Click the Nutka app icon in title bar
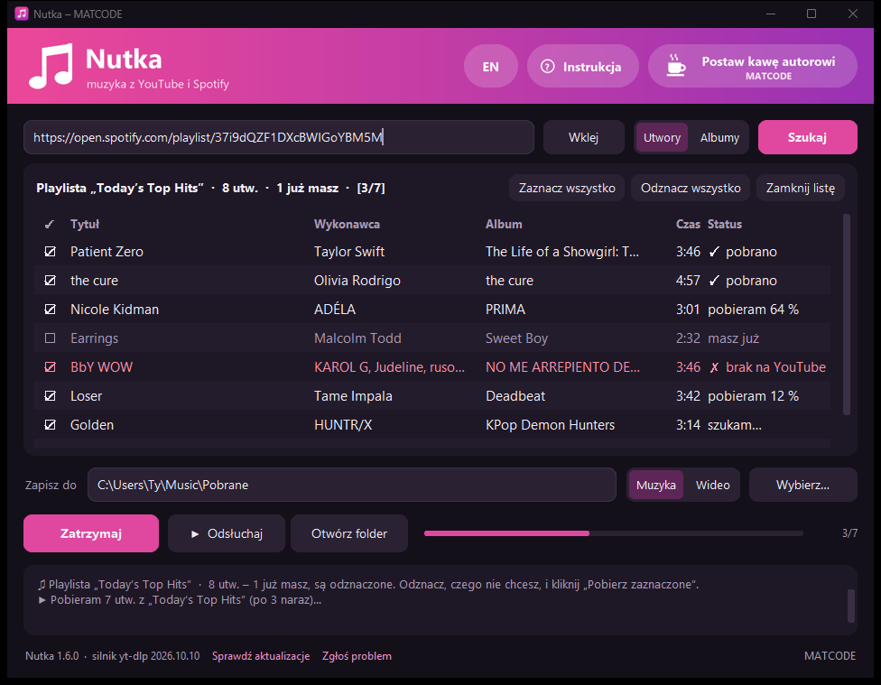The height and width of the screenshot is (685, 881). [x=22, y=14]
